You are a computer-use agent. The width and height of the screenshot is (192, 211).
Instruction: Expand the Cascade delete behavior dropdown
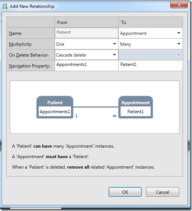(x=86, y=55)
